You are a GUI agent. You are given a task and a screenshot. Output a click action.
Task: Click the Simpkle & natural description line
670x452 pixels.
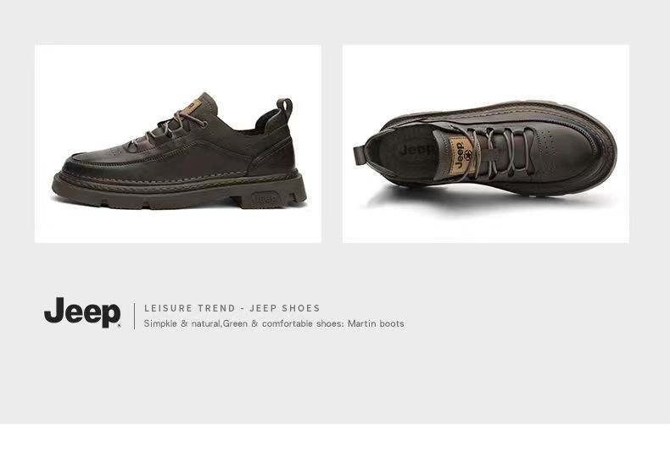[x=274, y=323]
